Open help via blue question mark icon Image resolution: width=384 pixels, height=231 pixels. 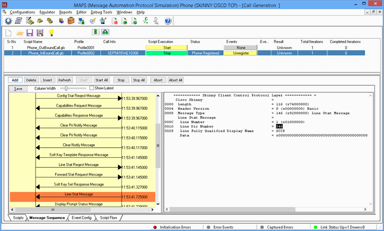point(168,21)
